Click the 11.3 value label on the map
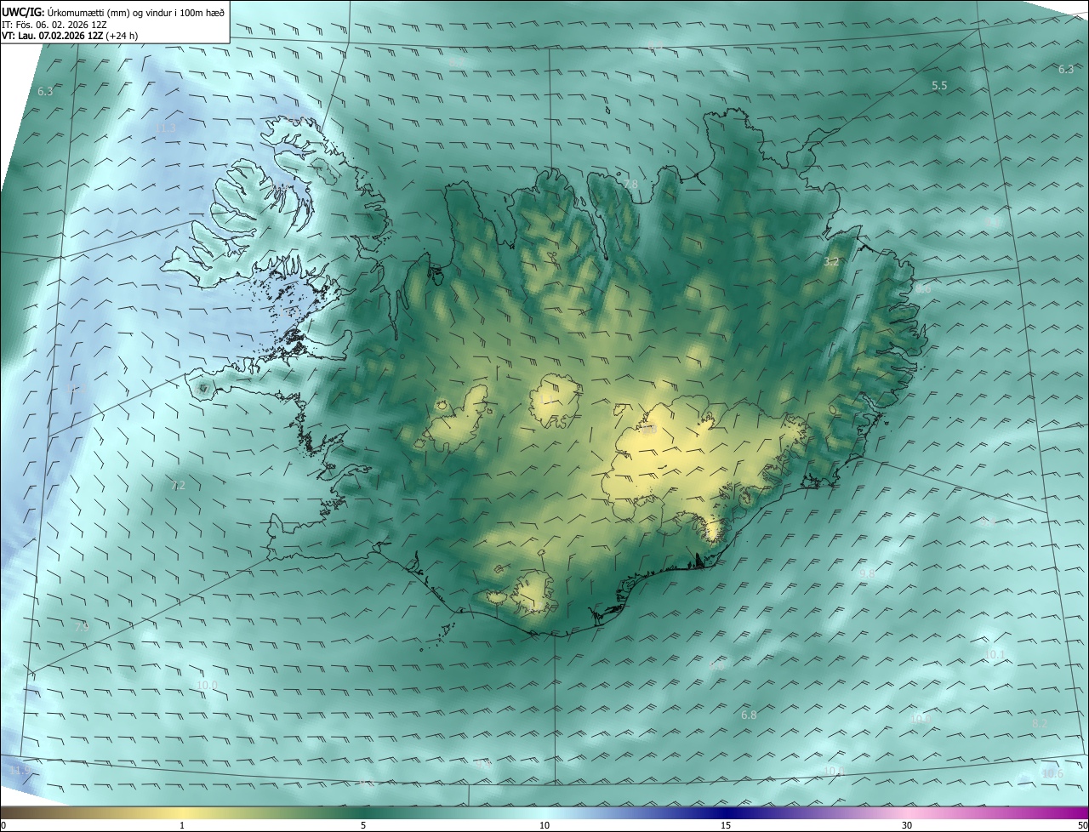Image resolution: width=1089 pixels, height=832 pixels. tap(166, 128)
